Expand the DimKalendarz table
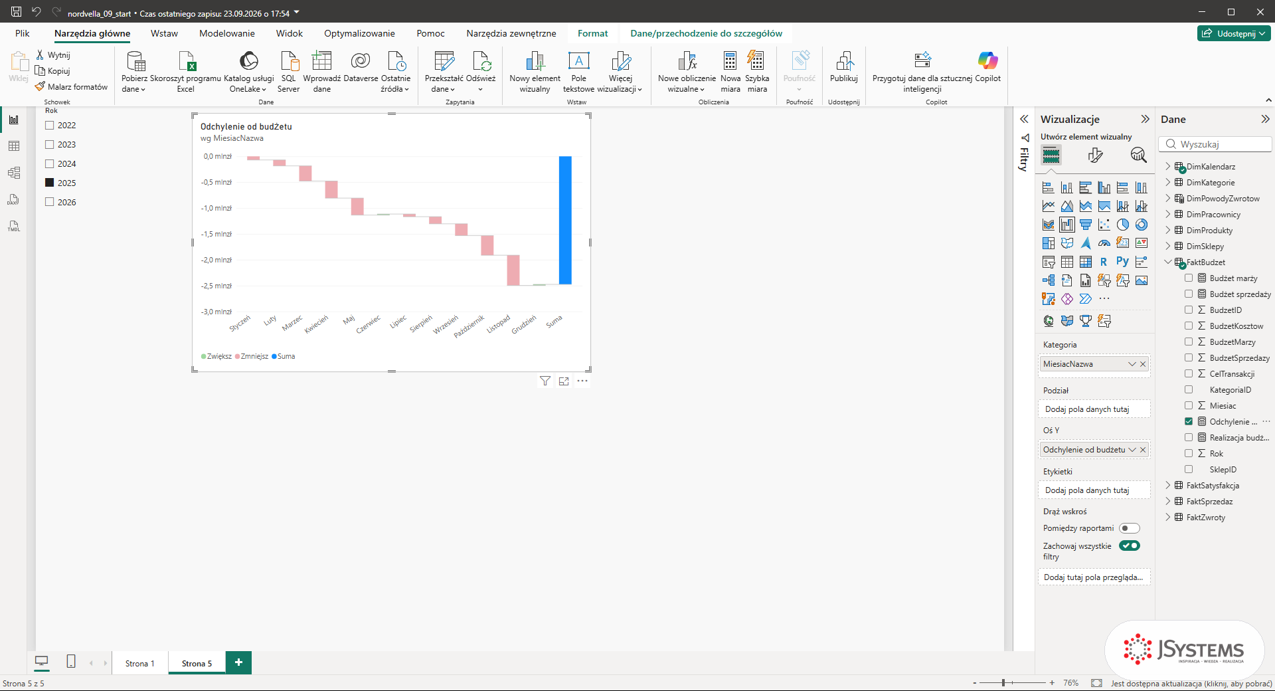 coord(1168,166)
